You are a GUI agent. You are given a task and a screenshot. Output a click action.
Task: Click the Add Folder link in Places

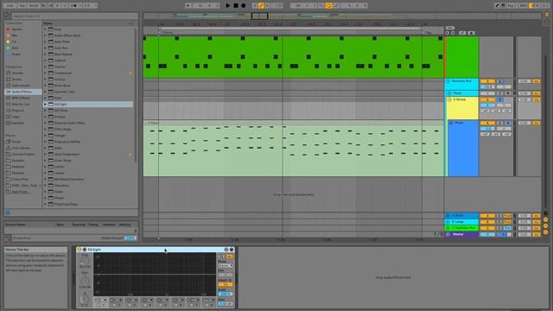(21, 192)
